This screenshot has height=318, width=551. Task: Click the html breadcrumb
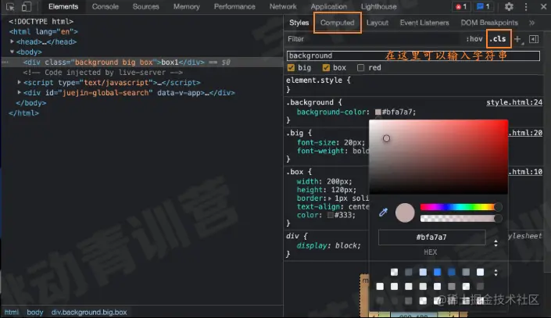(x=12, y=312)
